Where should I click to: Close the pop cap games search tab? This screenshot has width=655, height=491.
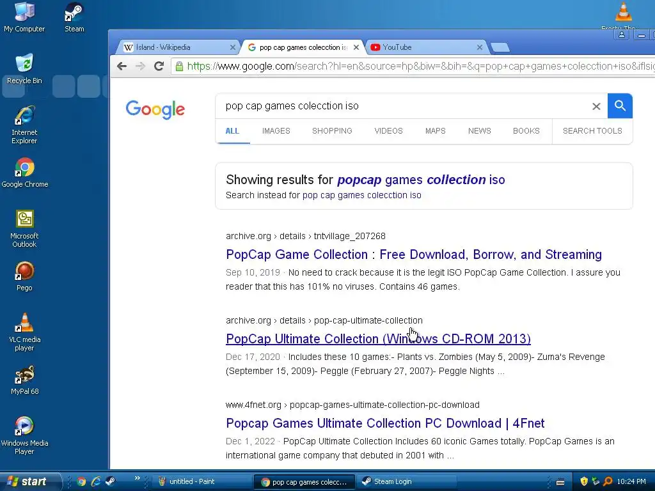tap(356, 47)
